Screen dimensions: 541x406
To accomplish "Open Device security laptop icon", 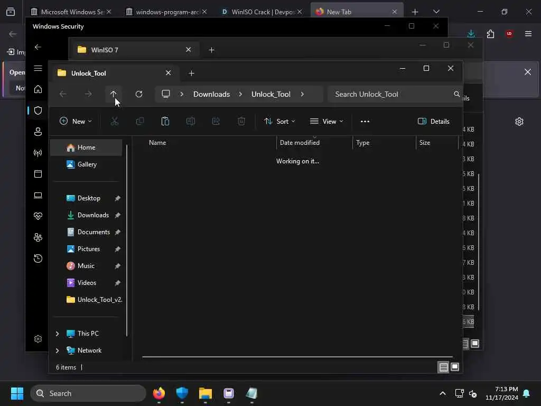I will [38, 195].
